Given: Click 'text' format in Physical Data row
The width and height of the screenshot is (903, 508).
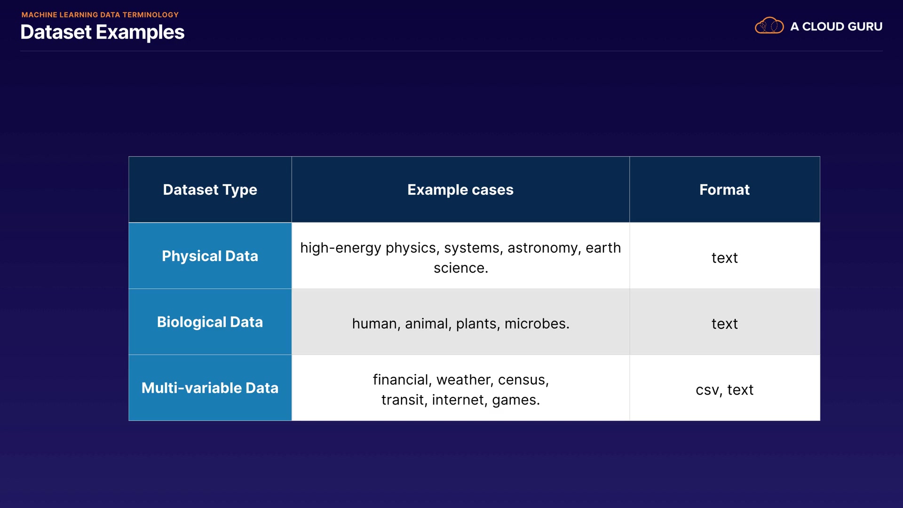Looking at the screenshot, I should [x=724, y=258].
